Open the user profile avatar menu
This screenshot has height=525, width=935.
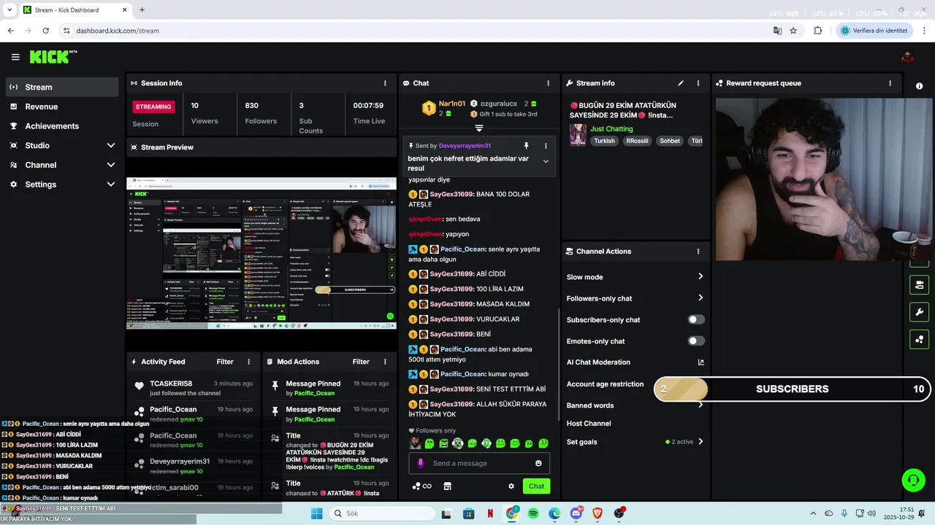(907, 57)
